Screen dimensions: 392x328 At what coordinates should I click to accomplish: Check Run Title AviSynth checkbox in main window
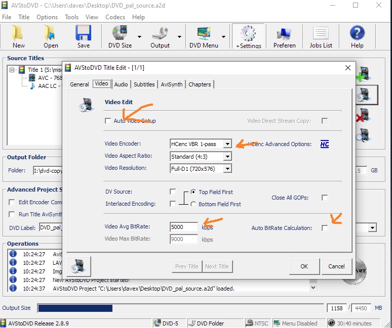click(x=12, y=214)
